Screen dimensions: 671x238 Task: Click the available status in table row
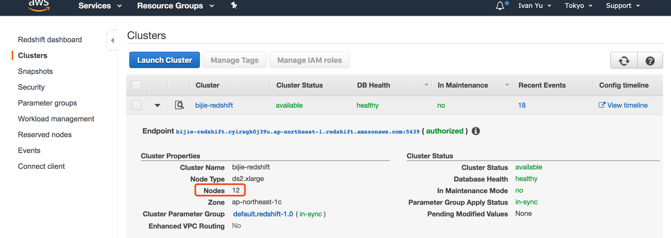click(289, 105)
